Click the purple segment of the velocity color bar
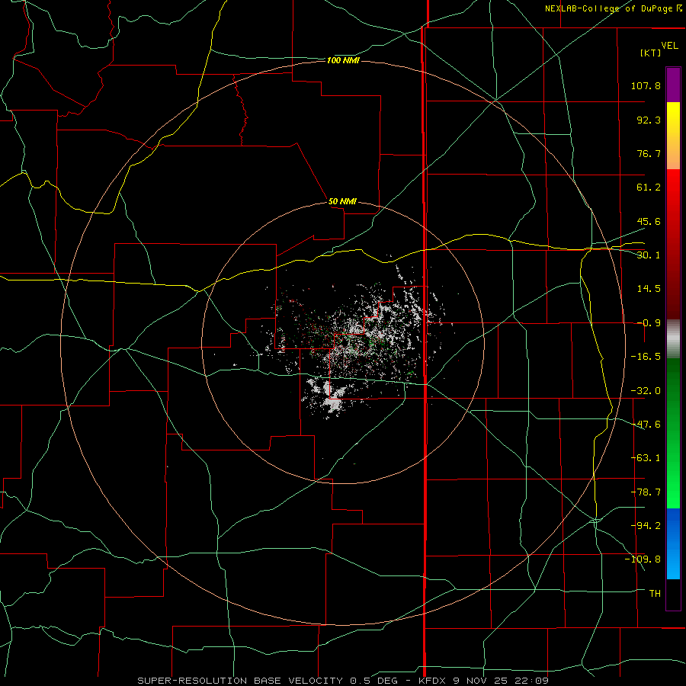 click(x=673, y=85)
